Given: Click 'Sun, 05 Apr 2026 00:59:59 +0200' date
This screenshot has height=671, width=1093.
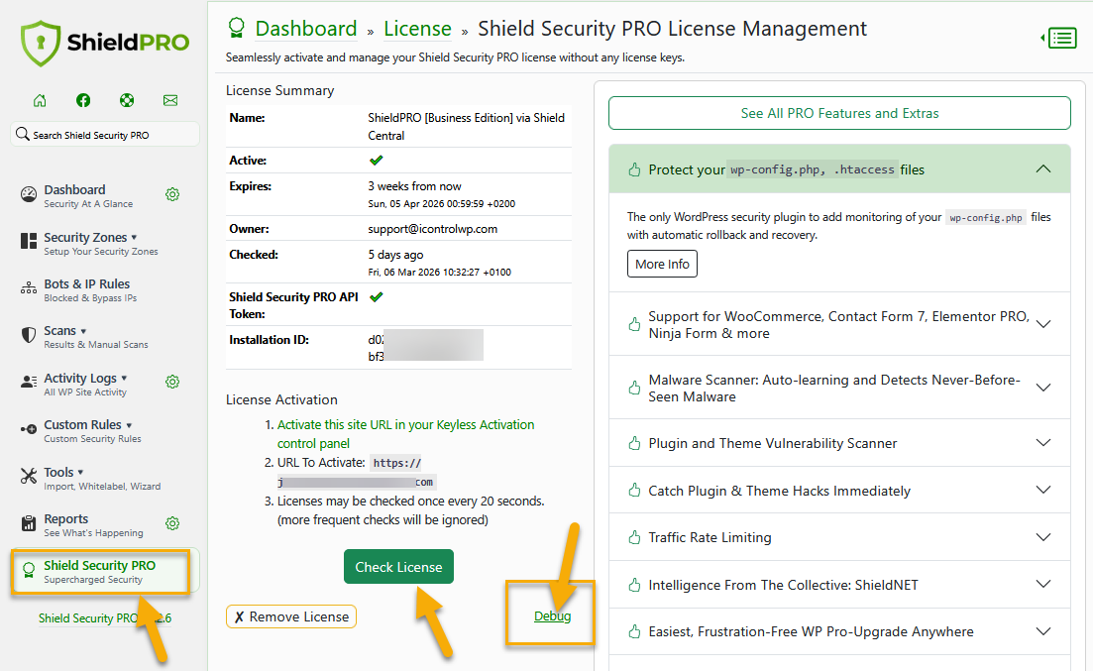Looking at the screenshot, I should pyautogui.click(x=442, y=203).
